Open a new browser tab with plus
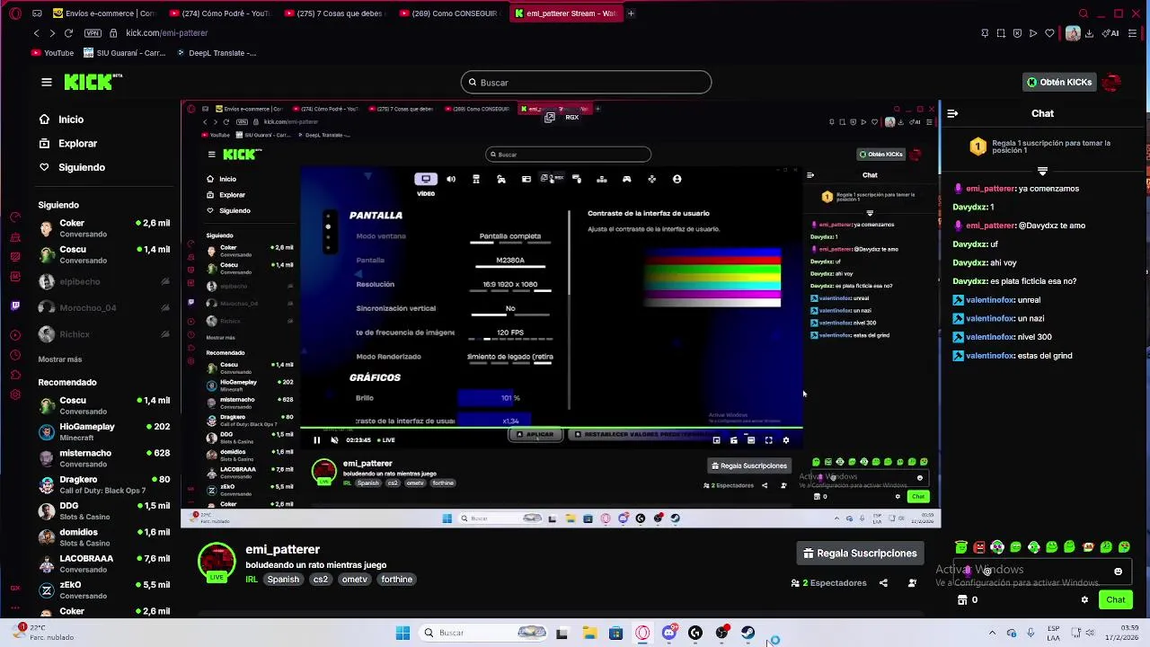Screen dimensions: 1150x647 [x=631, y=13]
